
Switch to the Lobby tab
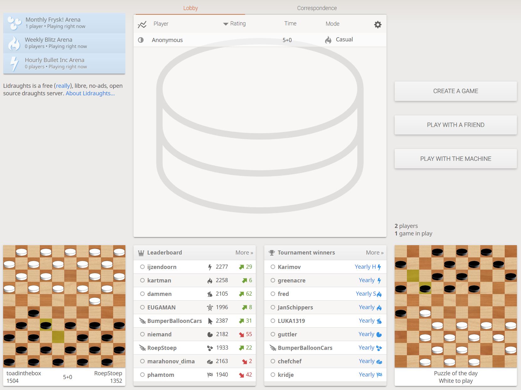[x=191, y=8]
